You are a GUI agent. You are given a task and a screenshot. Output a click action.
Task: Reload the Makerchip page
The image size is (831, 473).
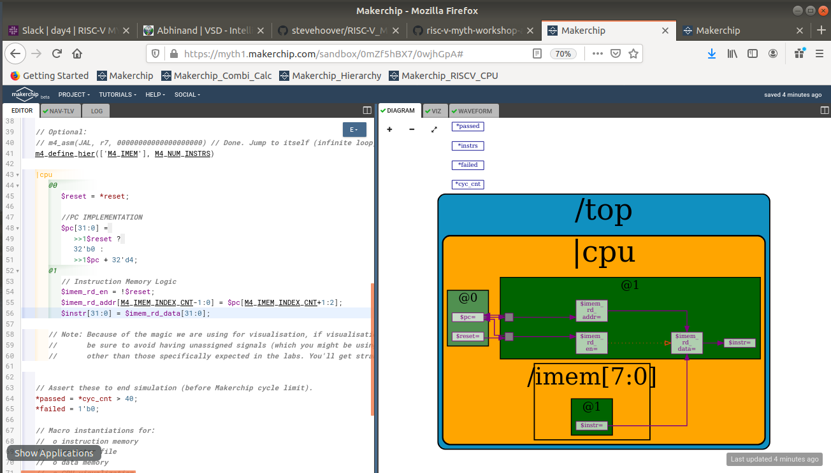coord(57,53)
